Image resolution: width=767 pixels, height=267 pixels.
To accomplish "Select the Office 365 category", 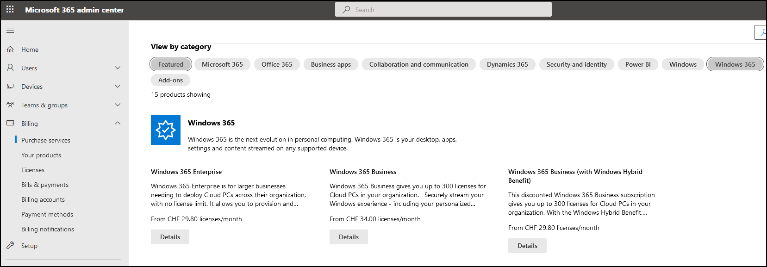I will pos(277,64).
